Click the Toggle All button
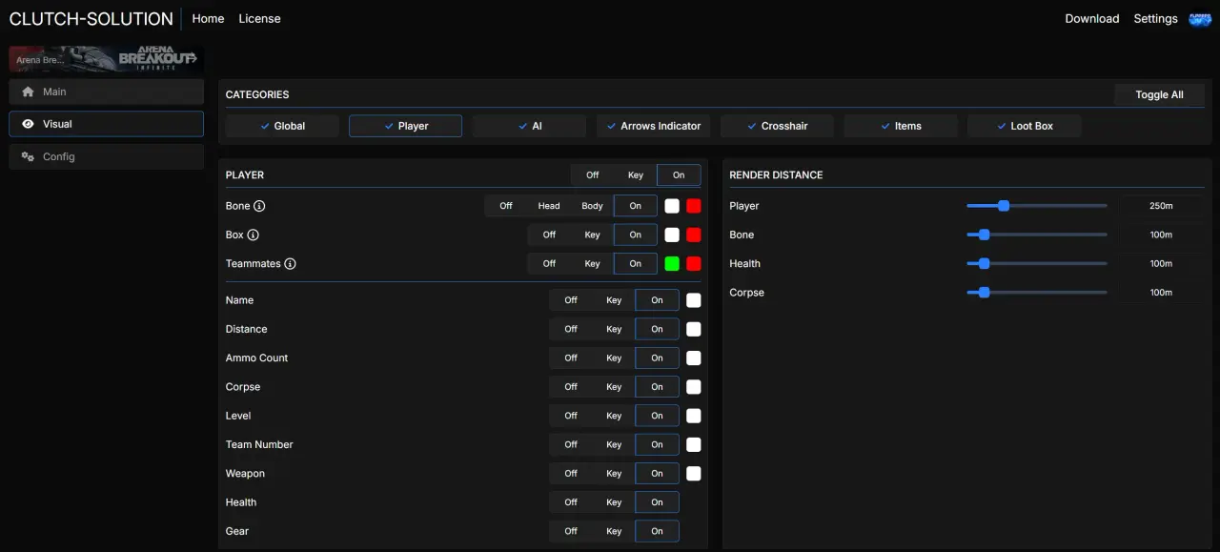 click(x=1159, y=94)
